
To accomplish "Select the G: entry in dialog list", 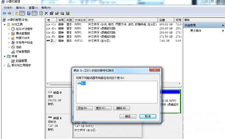I will [82, 83].
